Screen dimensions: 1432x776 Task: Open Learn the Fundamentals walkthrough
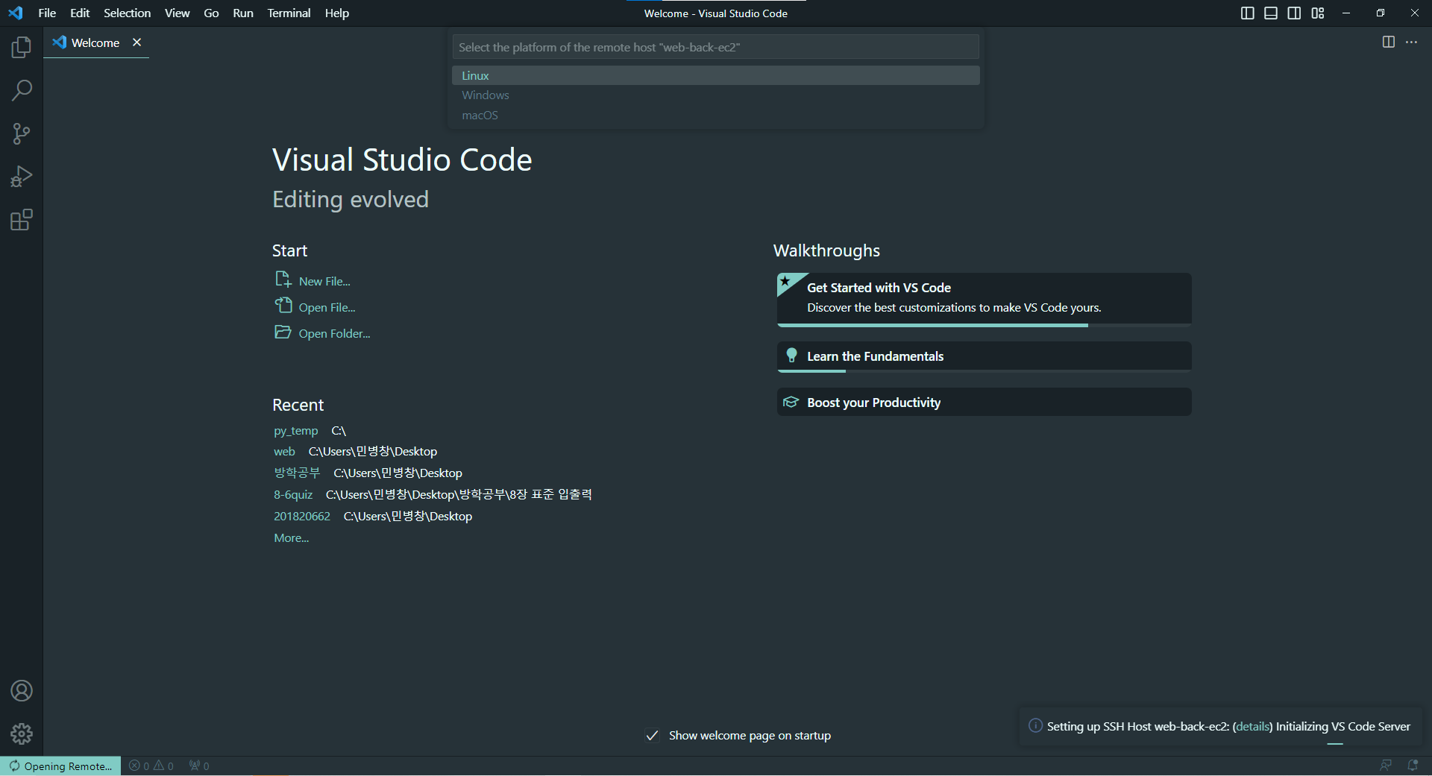(984, 356)
